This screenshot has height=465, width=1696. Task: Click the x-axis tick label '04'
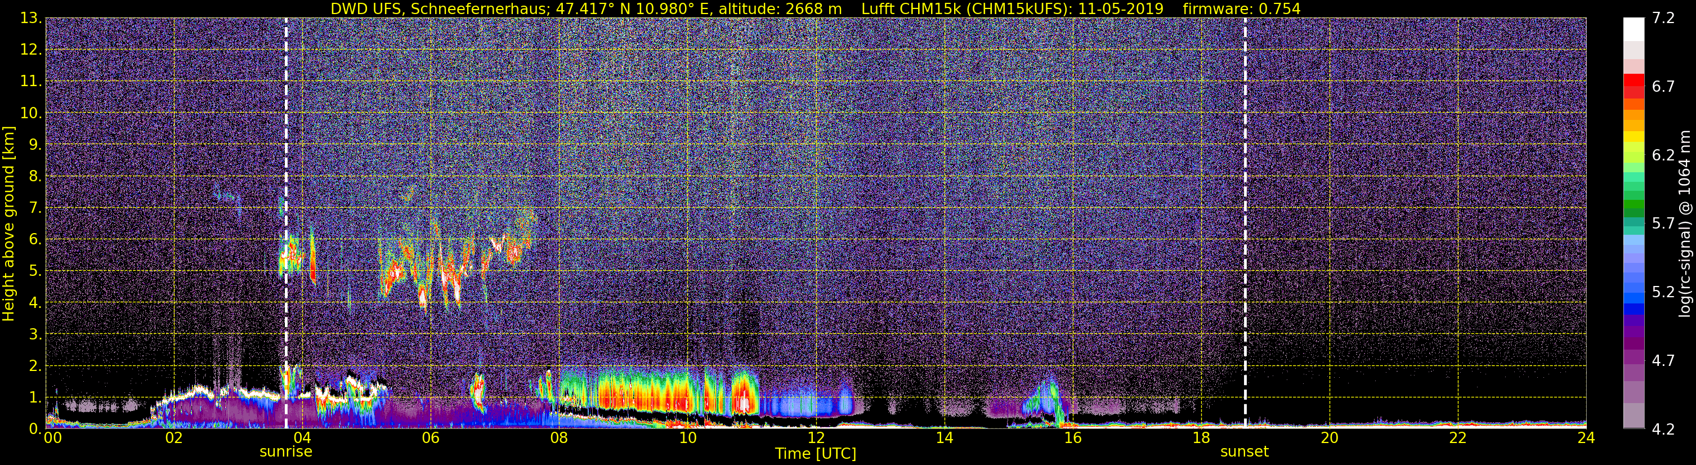[x=302, y=438]
